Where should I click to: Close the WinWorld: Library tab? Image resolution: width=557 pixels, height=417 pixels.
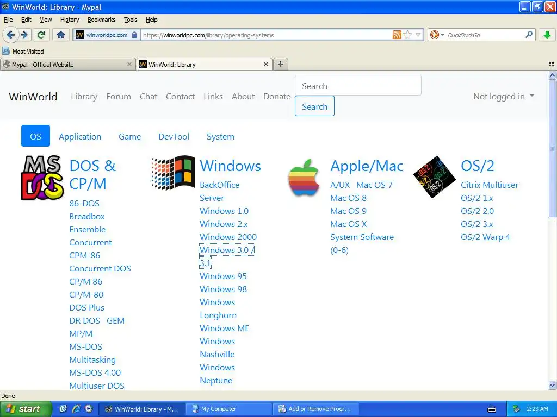click(265, 64)
